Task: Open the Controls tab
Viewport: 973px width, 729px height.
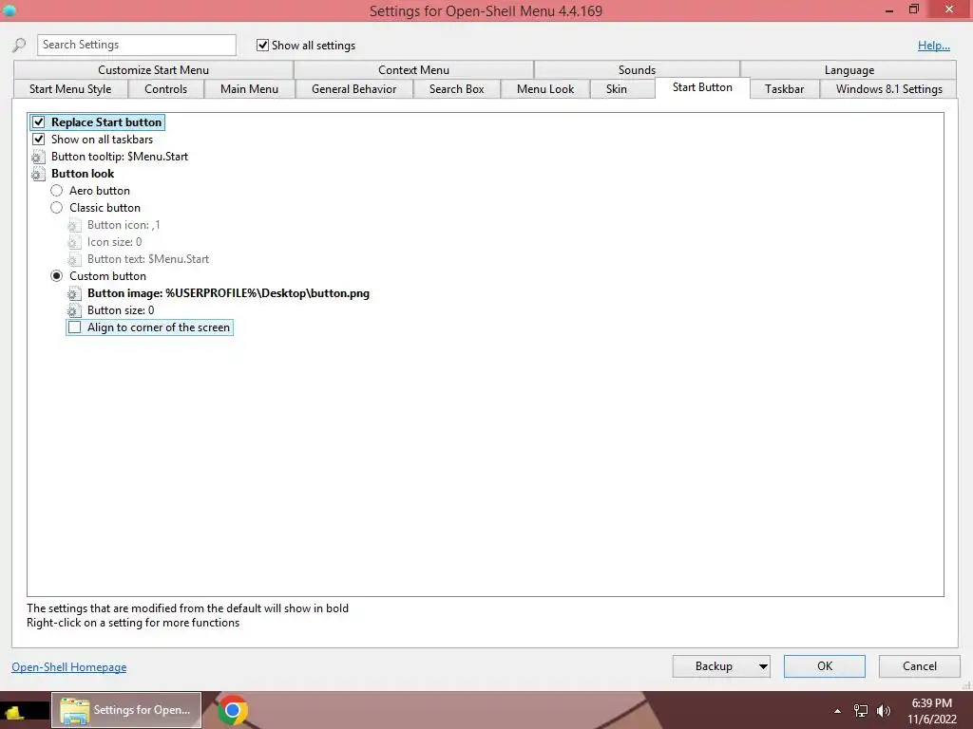Action: (x=165, y=89)
